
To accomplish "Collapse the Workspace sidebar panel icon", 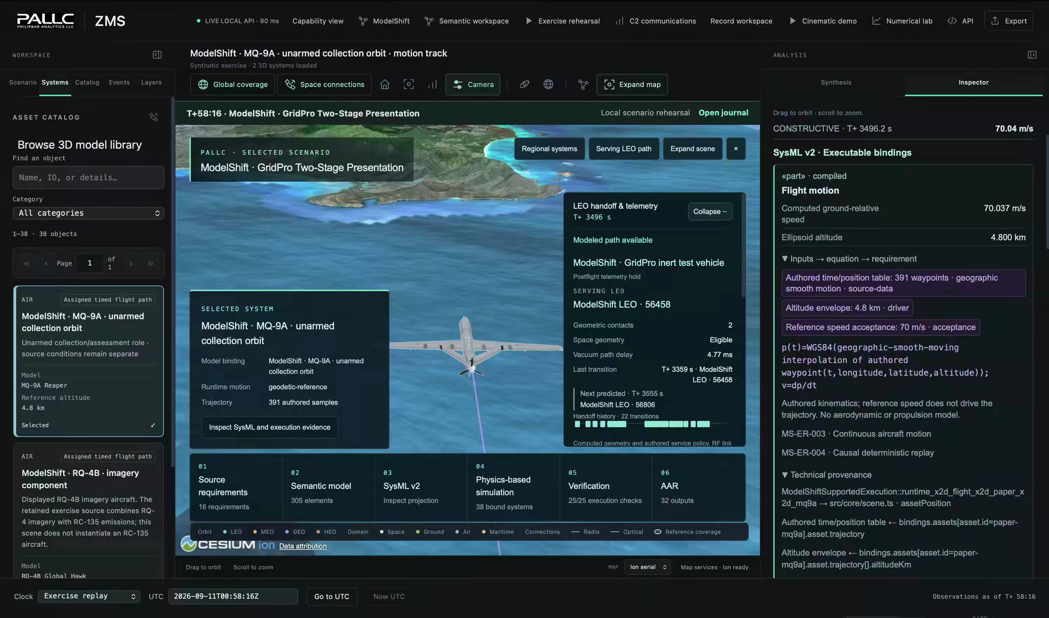I will 157,55.
